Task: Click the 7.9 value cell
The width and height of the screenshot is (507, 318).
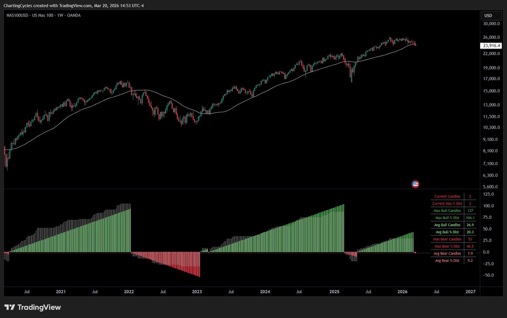Action: click(x=470, y=254)
